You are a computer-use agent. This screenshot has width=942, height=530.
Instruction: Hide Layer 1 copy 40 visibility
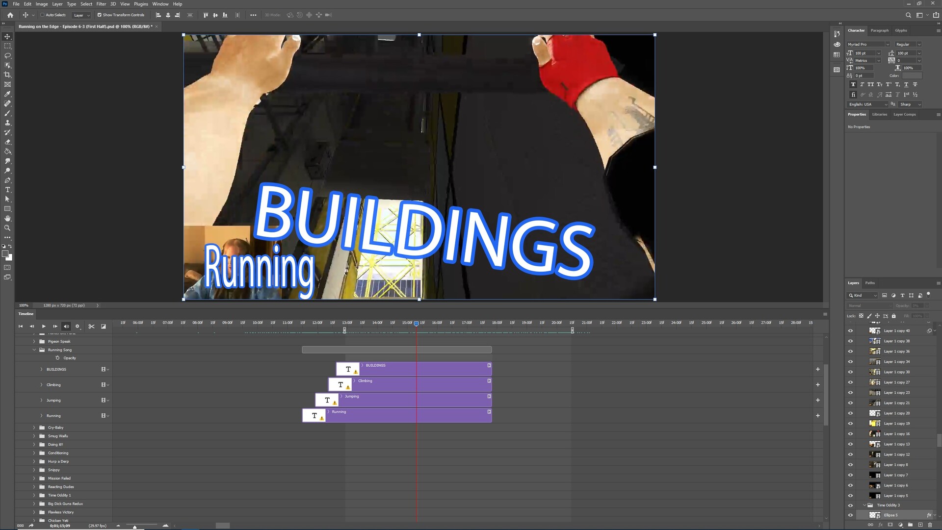tap(850, 331)
